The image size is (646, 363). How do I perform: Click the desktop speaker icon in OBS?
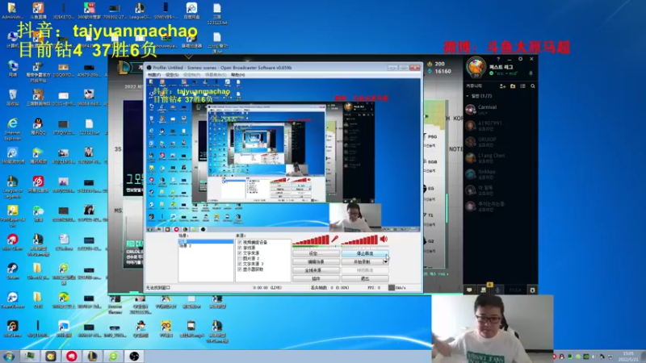click(384, 239)
